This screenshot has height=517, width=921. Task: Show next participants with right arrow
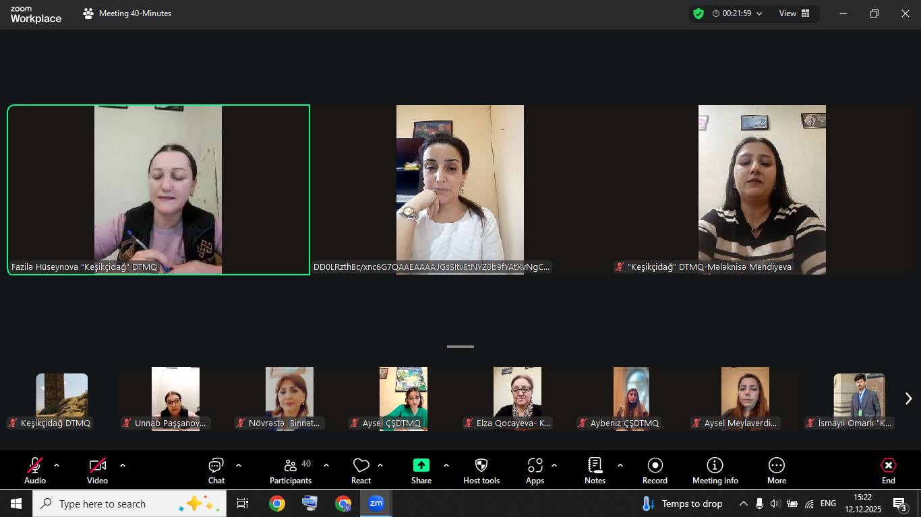[x=908, y=399]
